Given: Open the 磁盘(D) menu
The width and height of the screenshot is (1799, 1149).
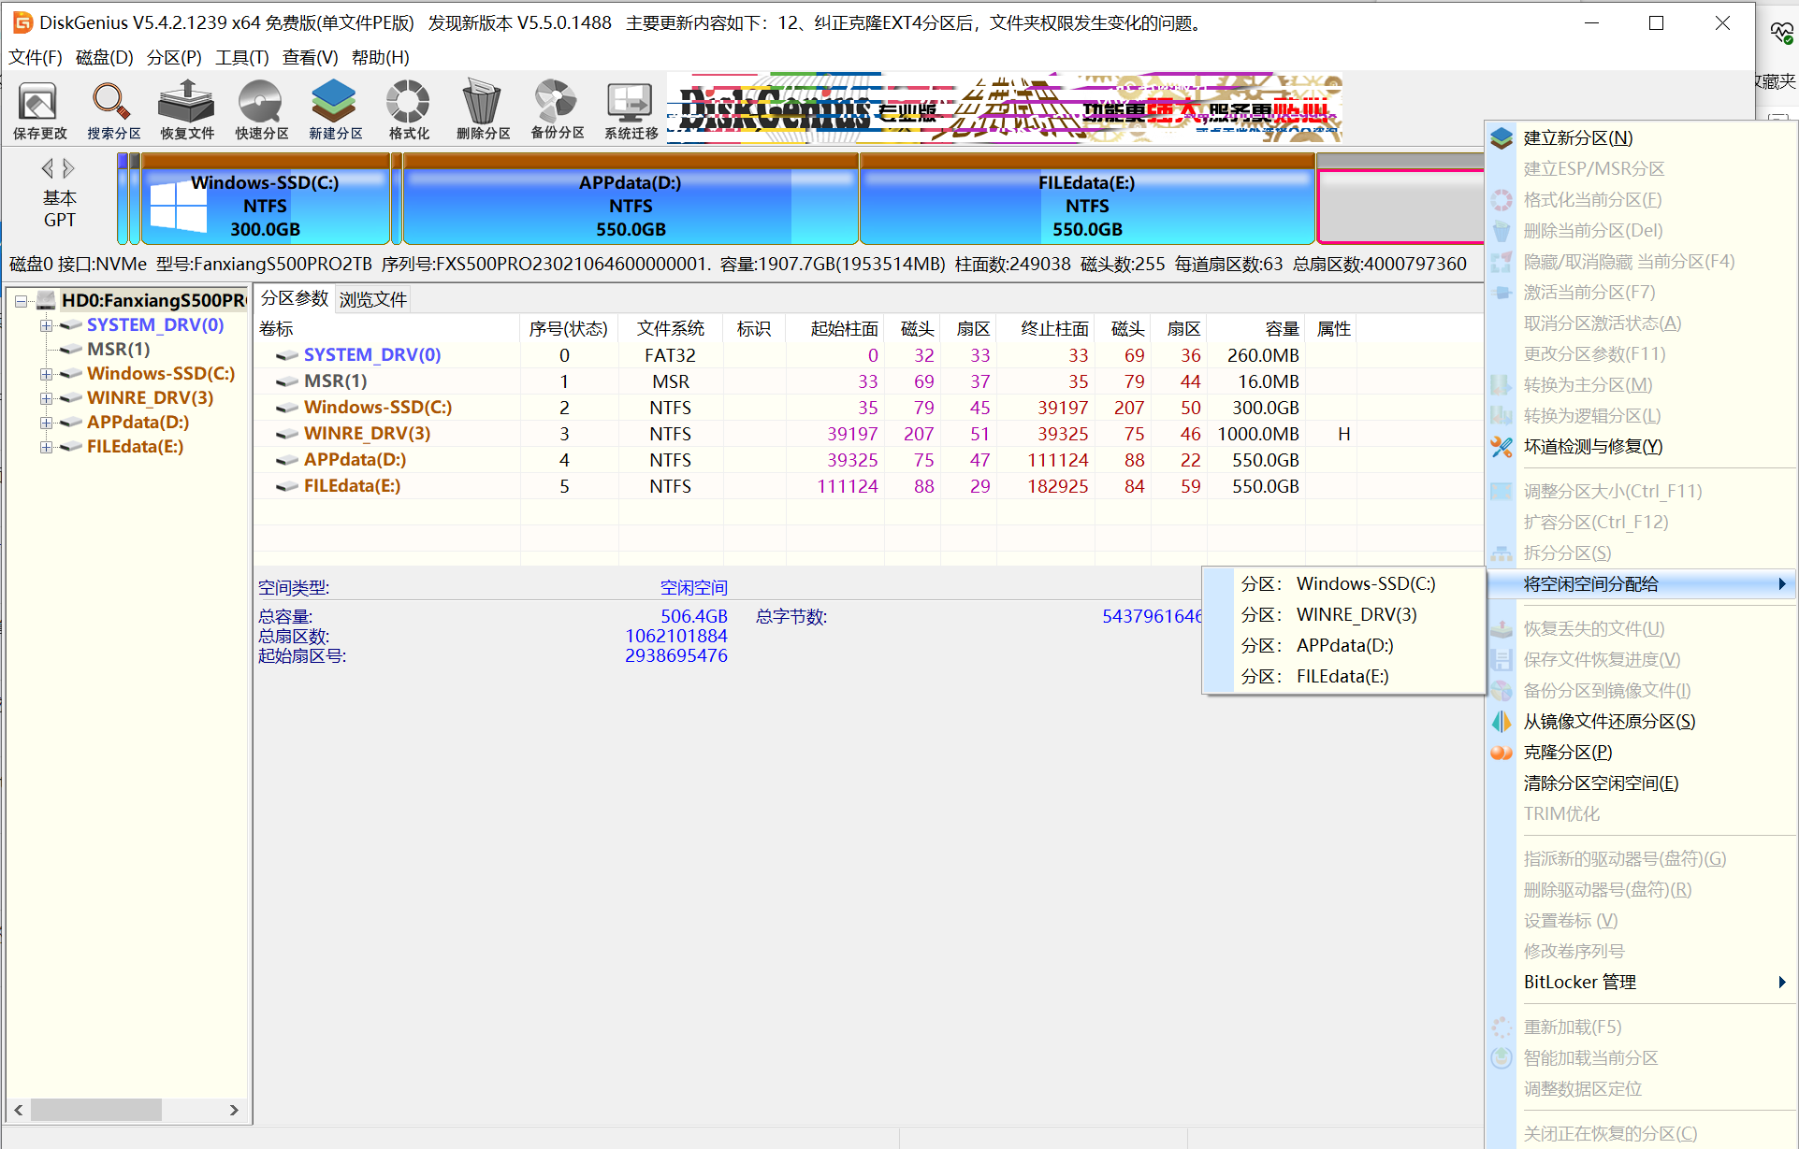Looking at the screenshot, I should tap(105, 58).
